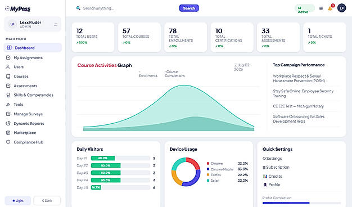This screenshot has width=352, height=207.
Task: Open Subscription link in Quick Settings
Action: pos(276,167)
